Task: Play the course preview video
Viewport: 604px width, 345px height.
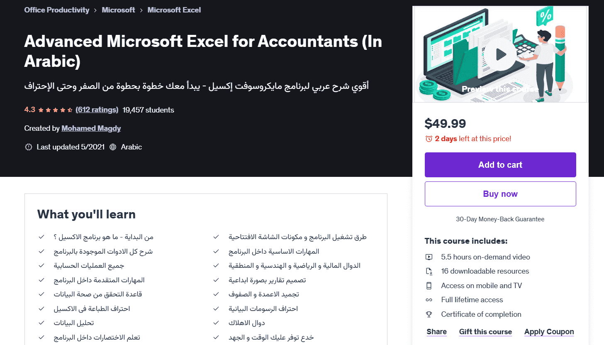Action: coord(500,54)
